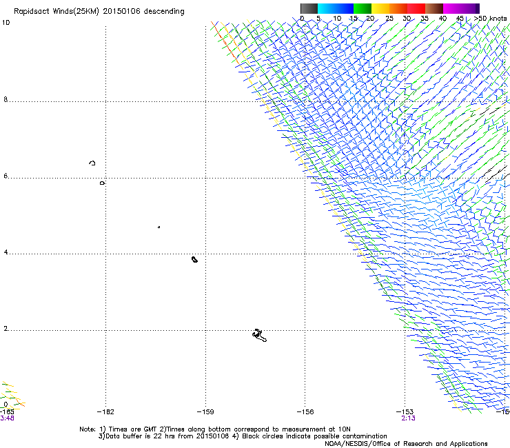Click the island outline above latitude 6 near -162
Image resolution: width=510 pixels, height=448 pixels.
coord(92,163)
